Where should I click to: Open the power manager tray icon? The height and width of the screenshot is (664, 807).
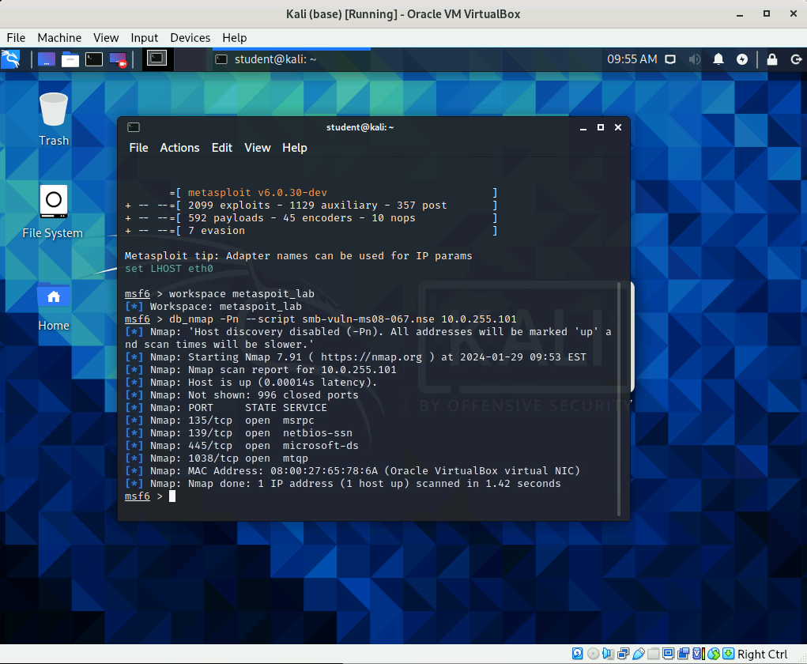point(741,59)
